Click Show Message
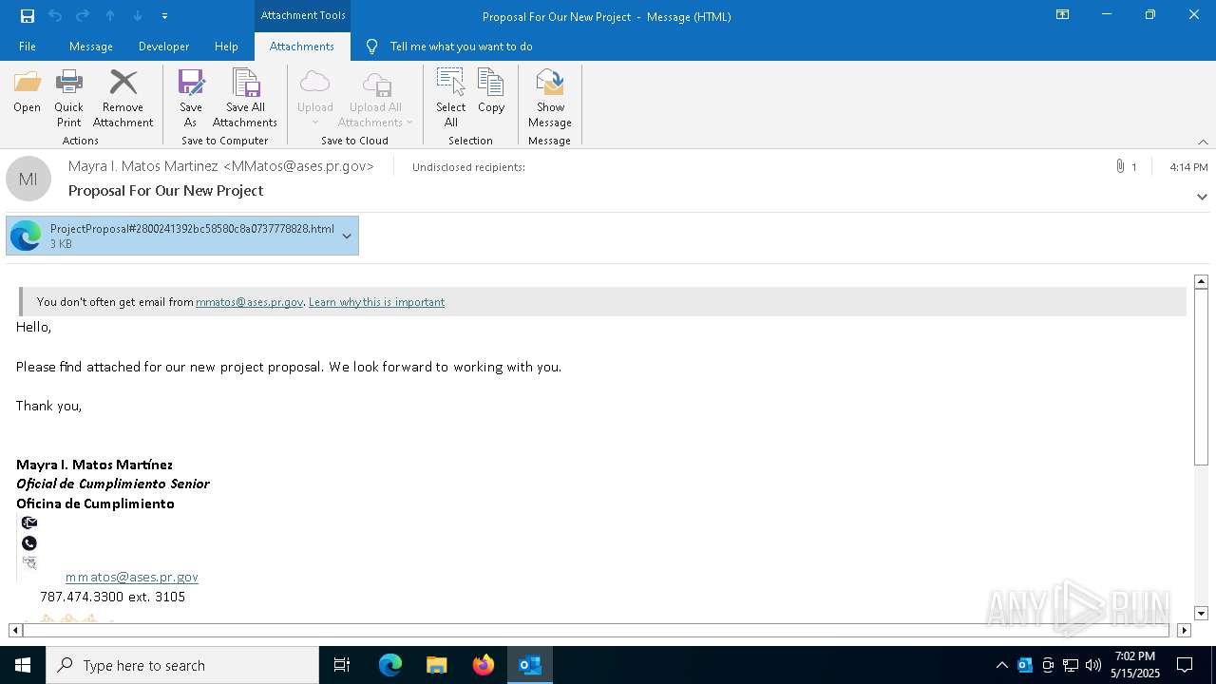 coord(550,99)
